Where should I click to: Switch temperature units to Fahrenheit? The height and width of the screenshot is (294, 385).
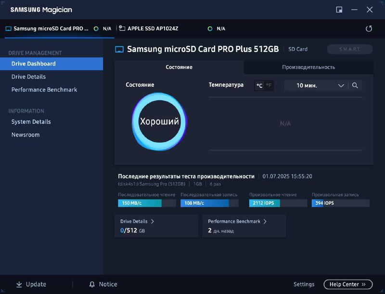click(268, 85)
